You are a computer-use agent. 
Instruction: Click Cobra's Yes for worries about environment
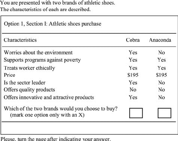point(133,52)
